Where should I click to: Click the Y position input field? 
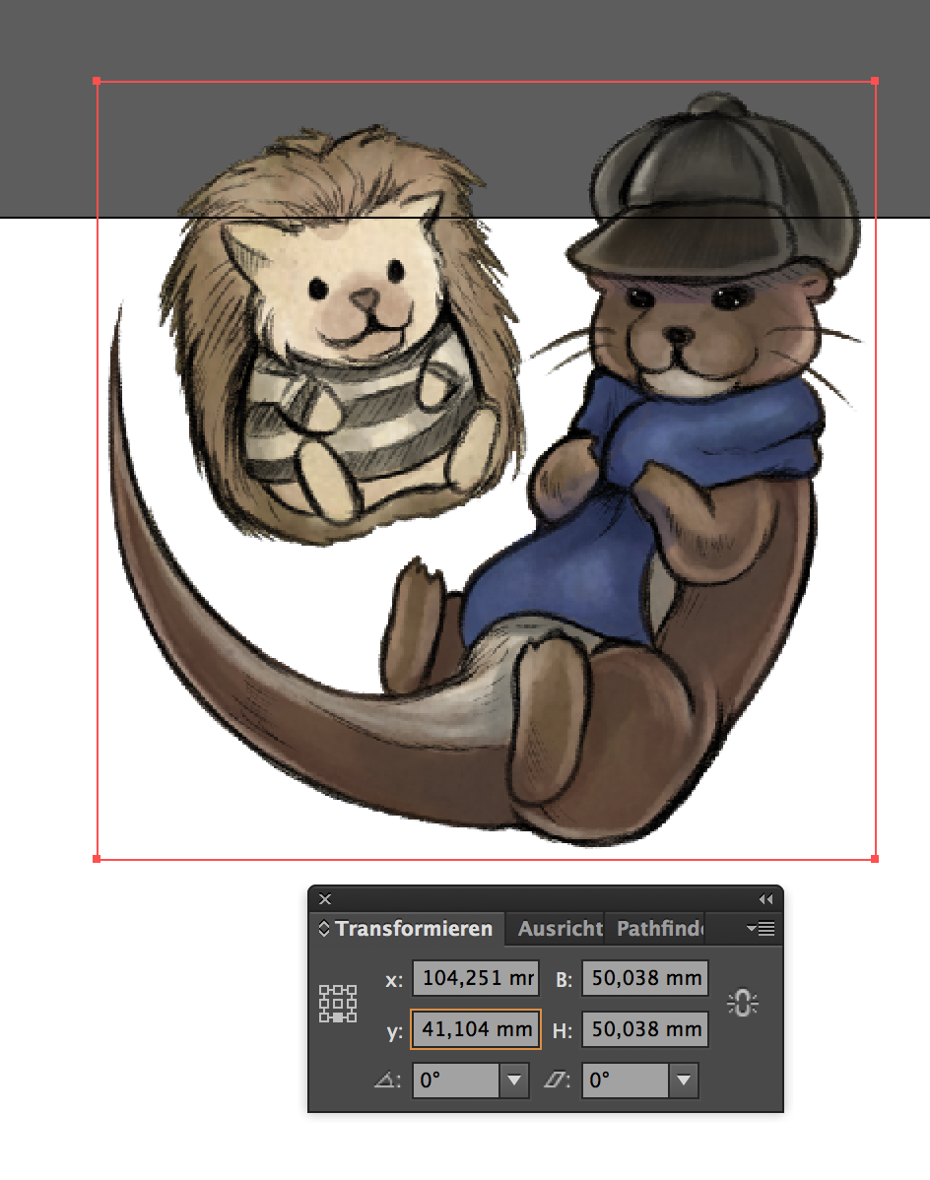pyautogui.click(x=476, y=1028)
